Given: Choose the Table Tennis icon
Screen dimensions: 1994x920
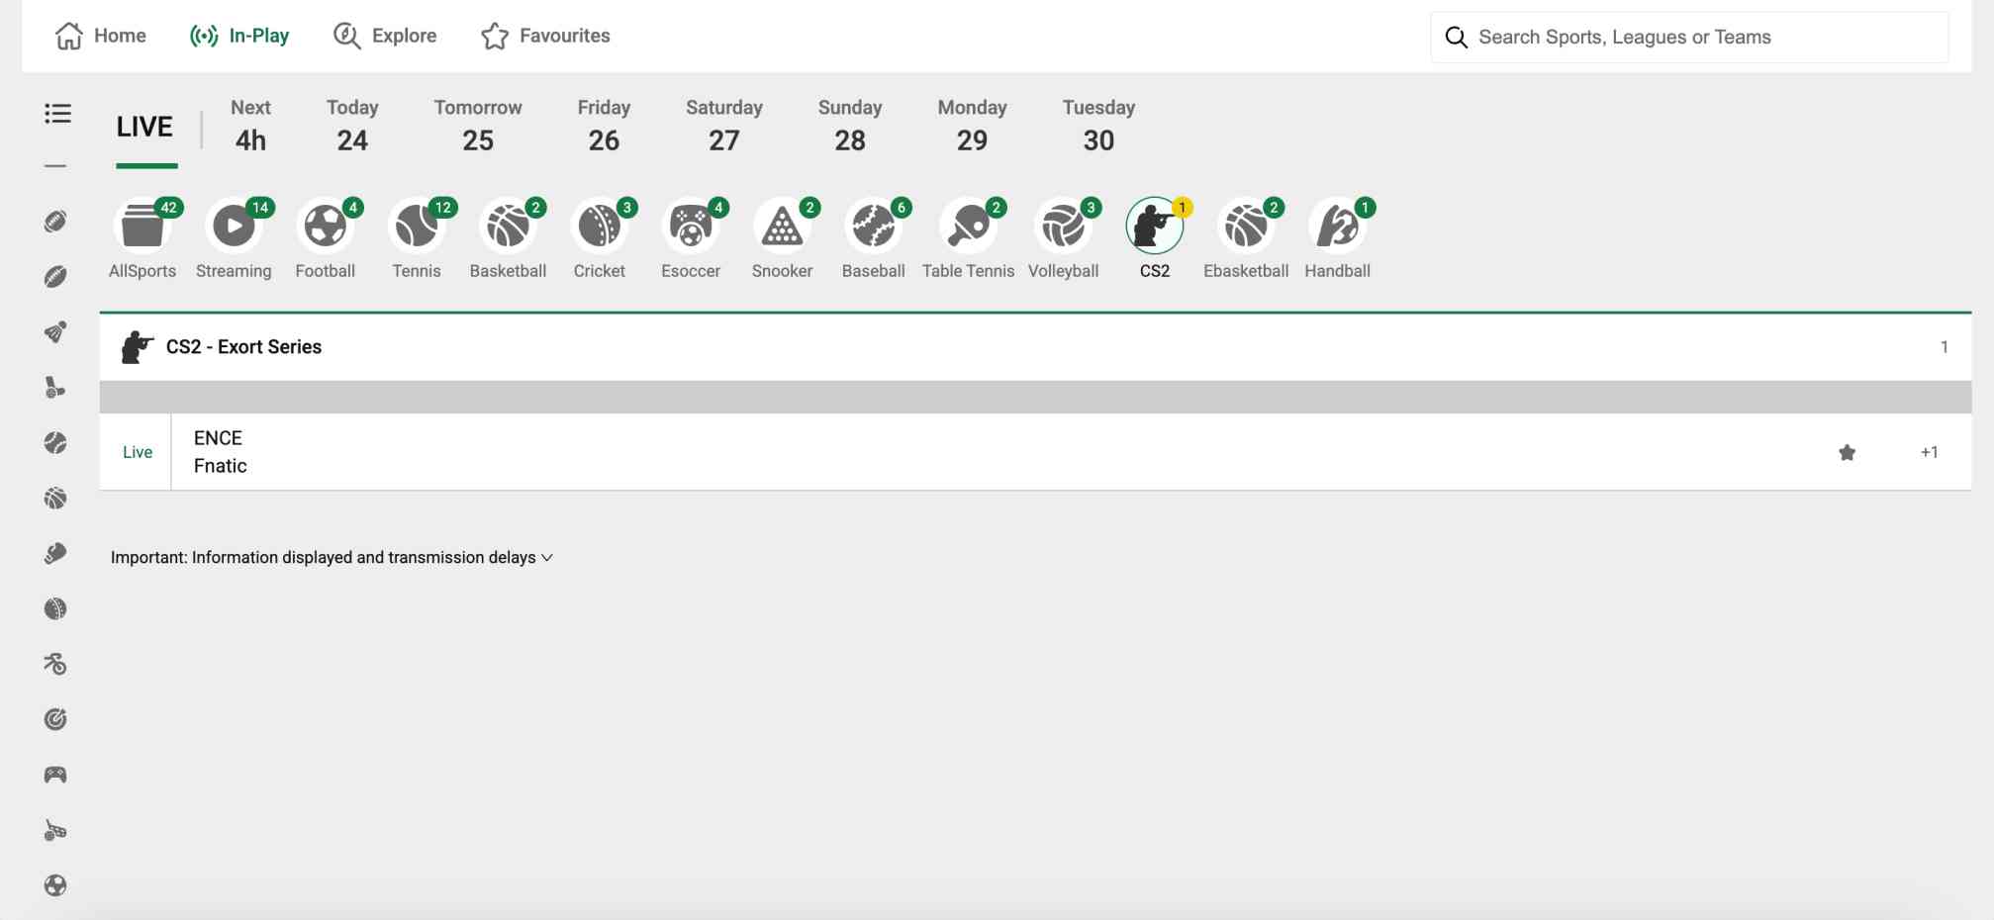Looking at the screenshot, I should click(x=968, y=228).
